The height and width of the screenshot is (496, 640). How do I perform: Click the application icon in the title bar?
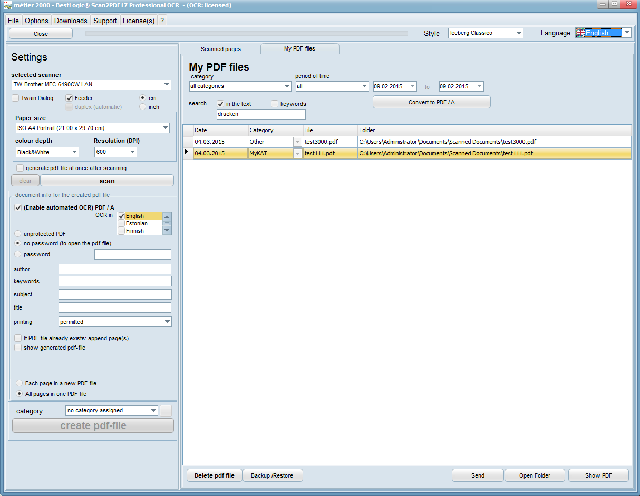click(7, 5)
